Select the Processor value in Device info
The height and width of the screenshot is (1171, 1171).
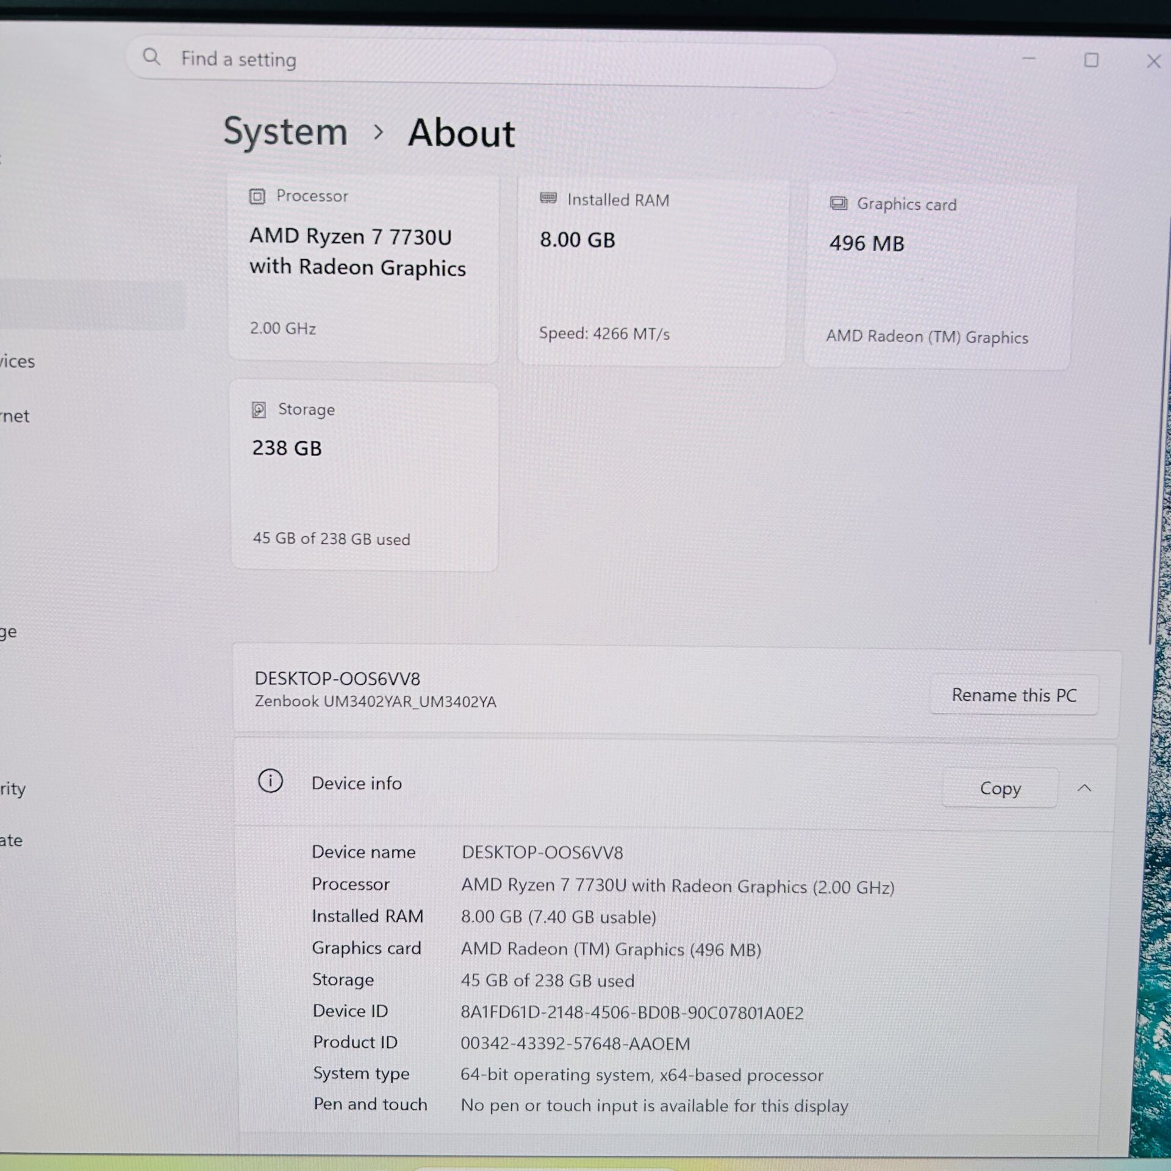coord(678,886)
